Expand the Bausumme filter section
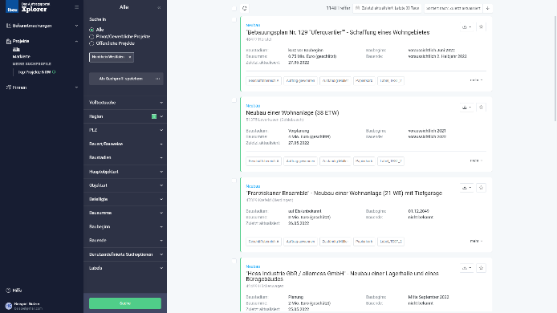Image resolution: width=557 pixels, height=313 pixels. click(x=125, y=213)
